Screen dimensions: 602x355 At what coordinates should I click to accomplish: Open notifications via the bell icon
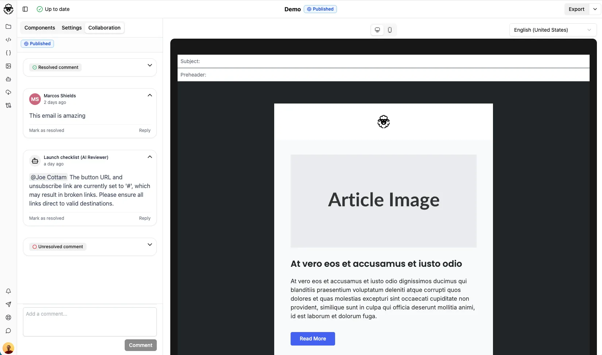pyautogui.click(x=8, y=291)
